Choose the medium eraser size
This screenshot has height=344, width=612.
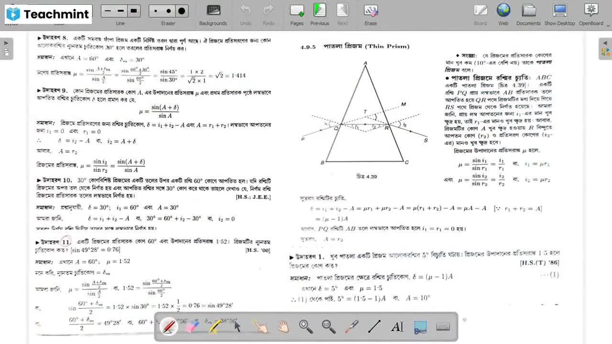click(168, 11)
